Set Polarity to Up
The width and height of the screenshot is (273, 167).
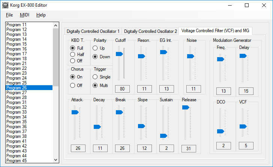[x=99, y=48]
